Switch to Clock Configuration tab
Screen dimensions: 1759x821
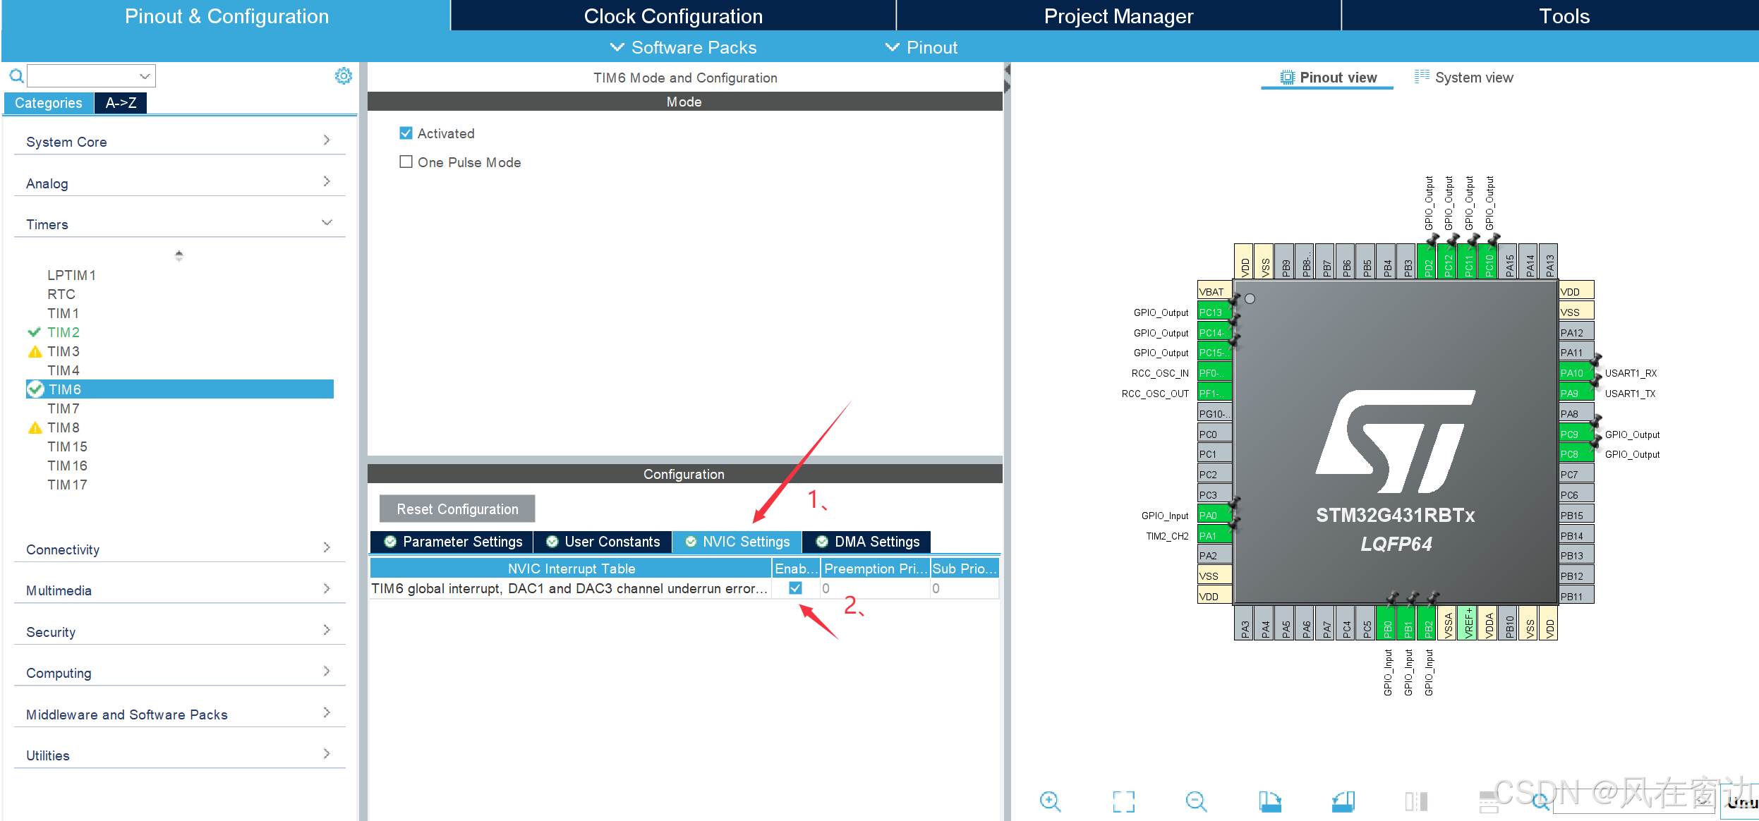pyautogui.click(x=672, y=16)
